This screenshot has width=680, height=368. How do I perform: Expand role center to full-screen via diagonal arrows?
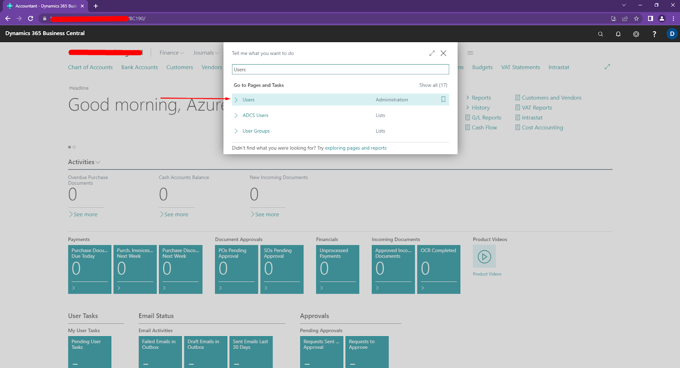(x=607, y=67)
